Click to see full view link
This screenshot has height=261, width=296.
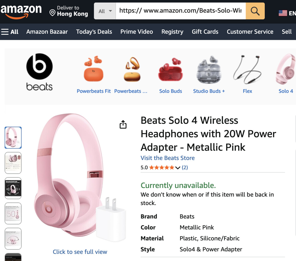(80, 252)
